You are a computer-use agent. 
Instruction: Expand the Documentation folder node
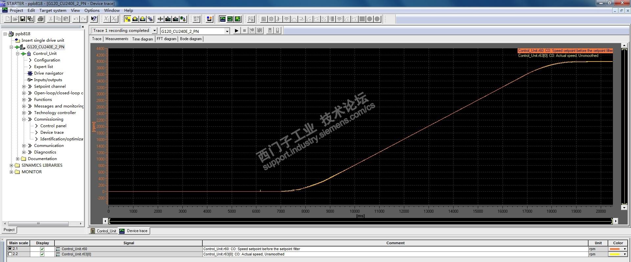tap(17, 159)
